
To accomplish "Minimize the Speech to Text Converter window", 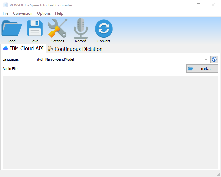I will [184, 5].
